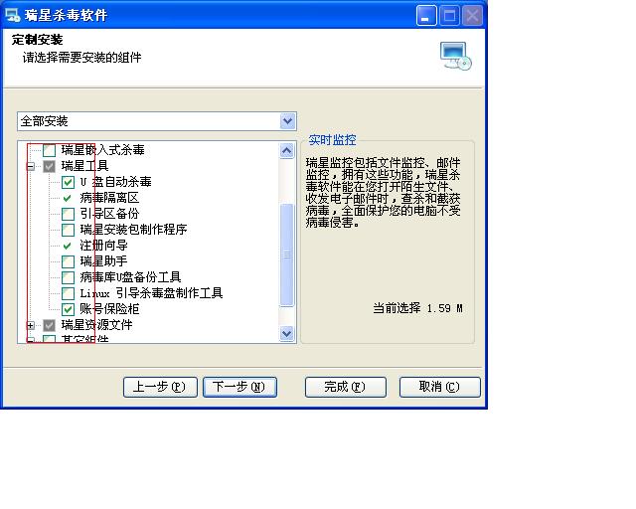The width and height of the screenshot is (636, 509).
Task: Select the 瑞星资源文件 row label
Action: pos(97,325)
